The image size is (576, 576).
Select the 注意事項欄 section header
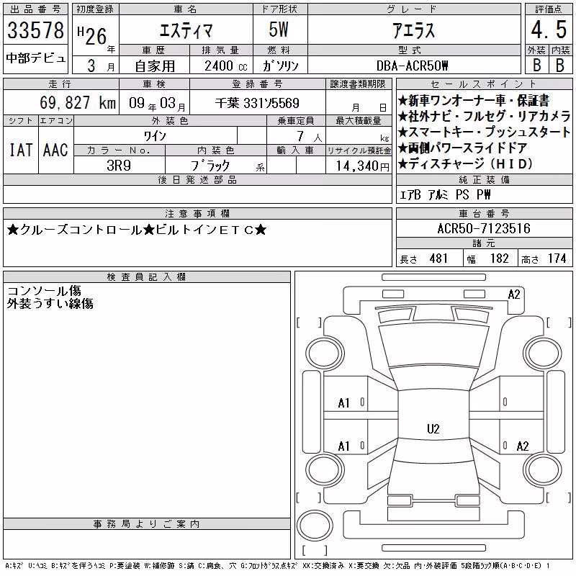tap(197, 214)
